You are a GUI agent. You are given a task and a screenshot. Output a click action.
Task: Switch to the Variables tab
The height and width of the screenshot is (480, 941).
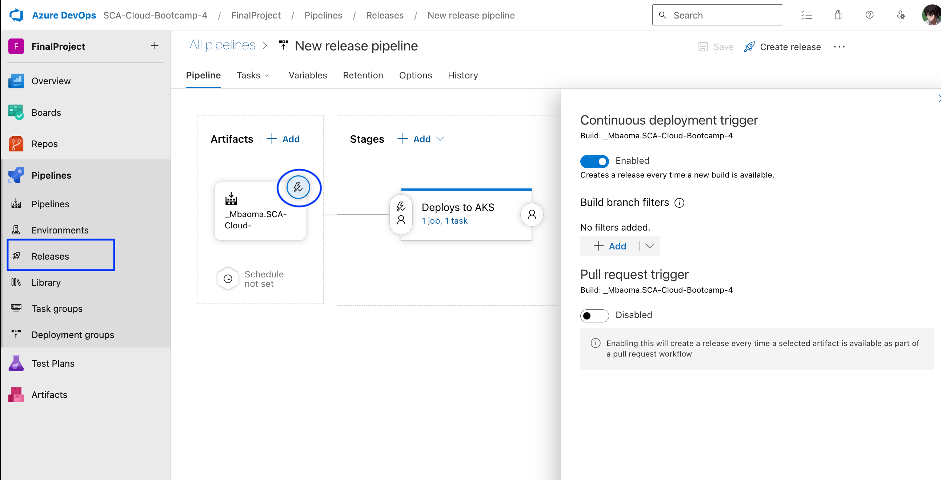tap(308, 75)
